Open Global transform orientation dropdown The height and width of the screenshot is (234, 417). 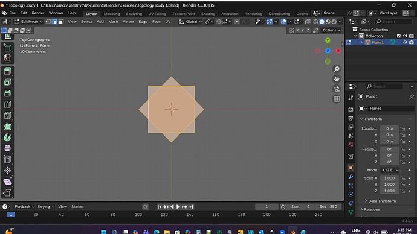pyautogui.click(x=190, y=22)
